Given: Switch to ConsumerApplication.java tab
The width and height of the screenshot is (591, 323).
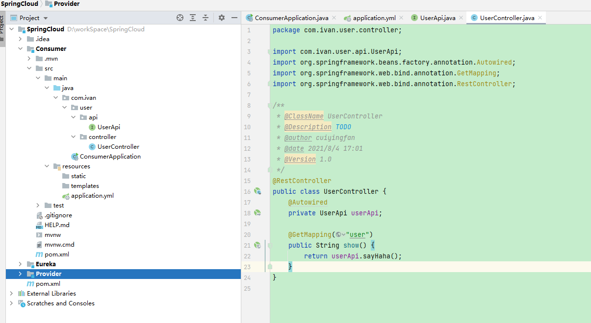Looking at the screenshot, I should coord(291,18).
